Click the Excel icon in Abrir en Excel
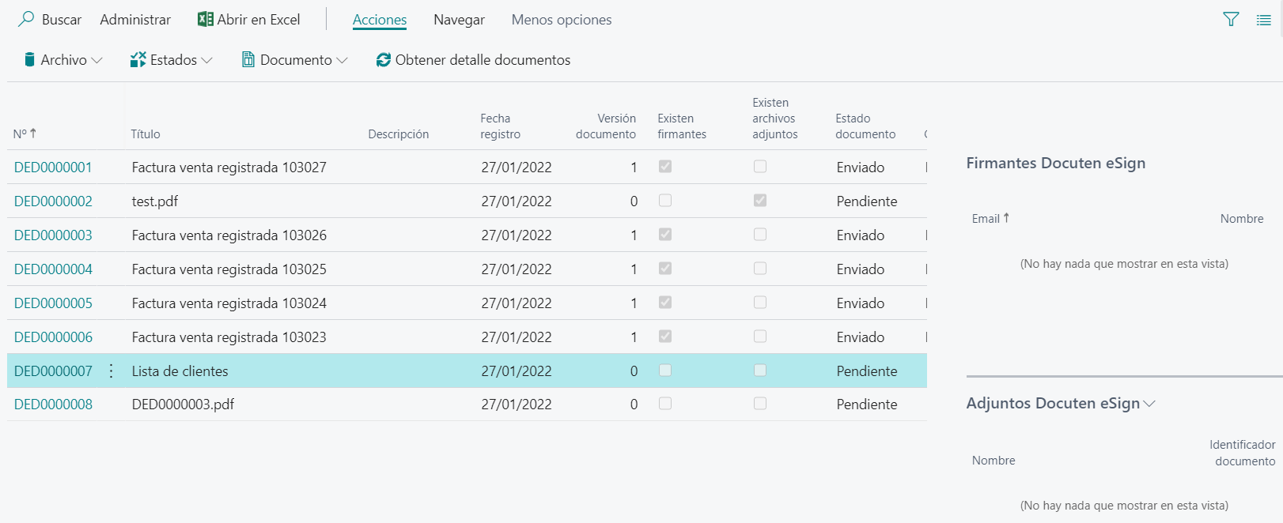The width and height of the screenshot is (1283, 523). pos(206,19)
